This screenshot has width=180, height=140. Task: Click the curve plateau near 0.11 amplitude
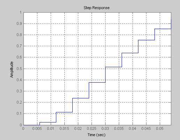coord(64,112)
